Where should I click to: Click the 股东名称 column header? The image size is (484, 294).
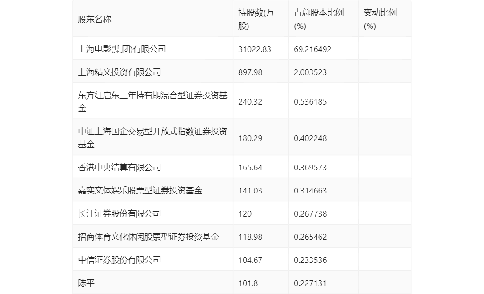(x=95, y=19)
